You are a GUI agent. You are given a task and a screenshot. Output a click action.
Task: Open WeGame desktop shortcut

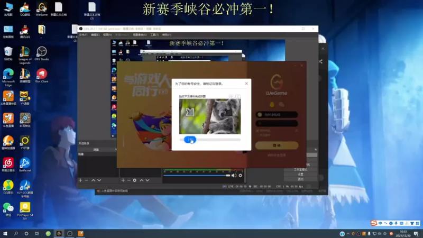[42, 9]
